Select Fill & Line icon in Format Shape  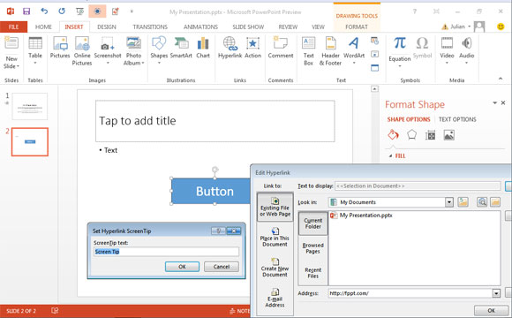[393, 134]
